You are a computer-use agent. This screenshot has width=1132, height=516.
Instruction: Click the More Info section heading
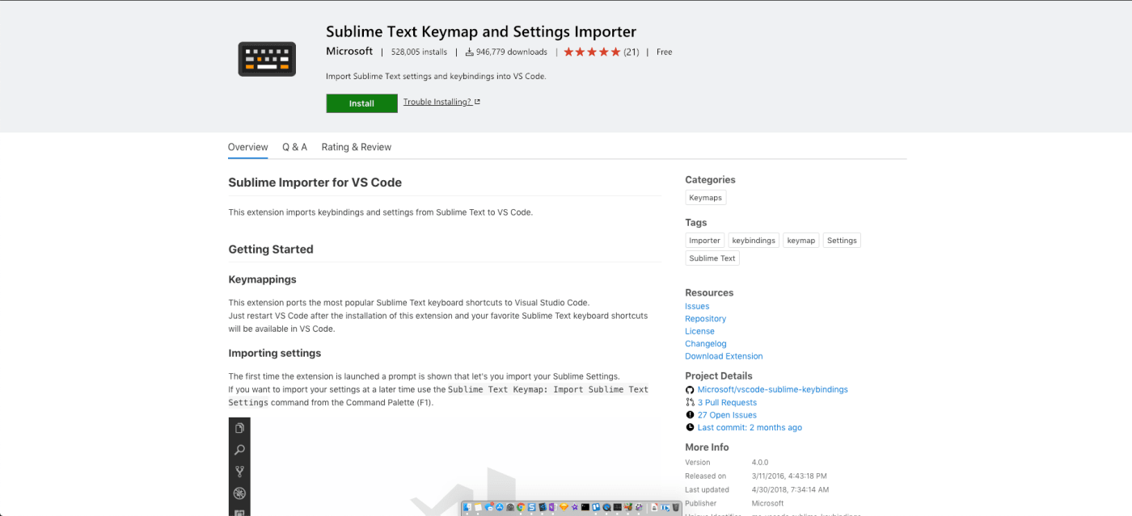tap(707, 447)
